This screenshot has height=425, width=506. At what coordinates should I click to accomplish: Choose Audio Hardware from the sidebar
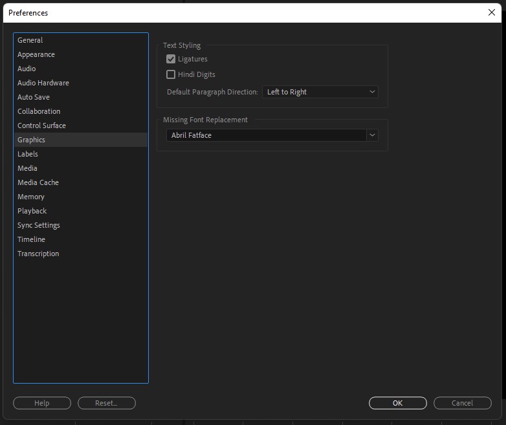[x=80, y=83]
